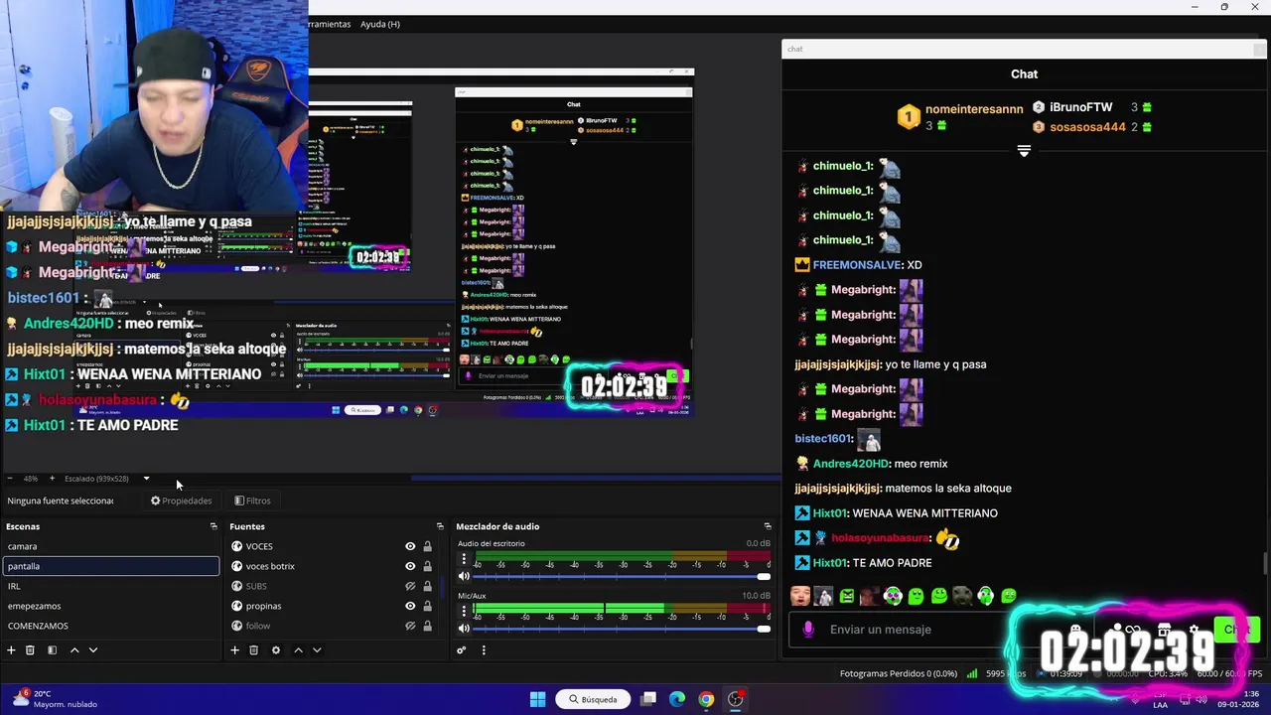Image resolution: width=1271 pixels, height=715 pixels.
Task: Pop out the Fuentes dock panel icon
Action: click(x=440, y=526)
